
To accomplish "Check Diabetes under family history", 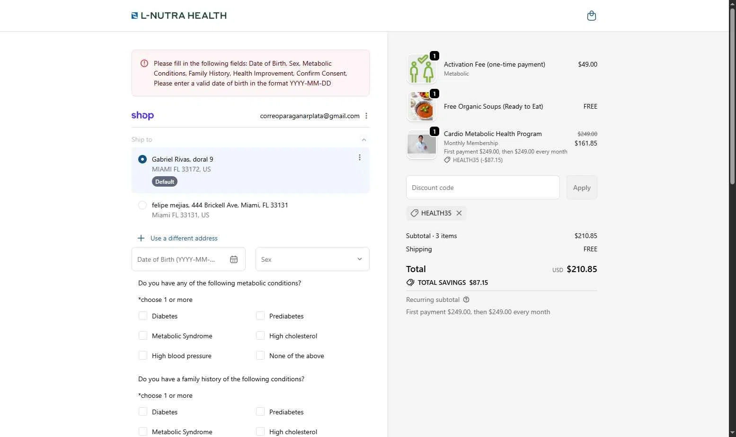I will (143, 411).
